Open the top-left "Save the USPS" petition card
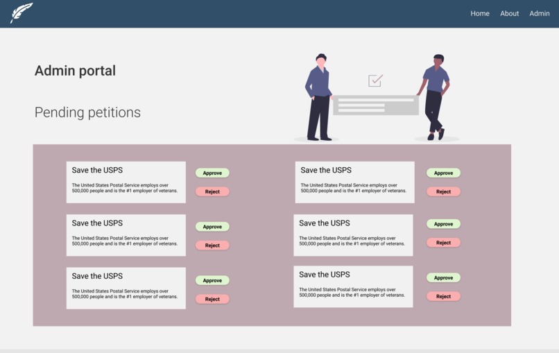Image resolution: width=559 pixels, height=353 pixels. click(126, 182)
